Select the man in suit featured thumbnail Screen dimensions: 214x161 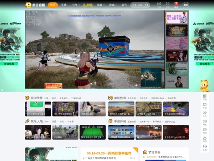[177, 81]
